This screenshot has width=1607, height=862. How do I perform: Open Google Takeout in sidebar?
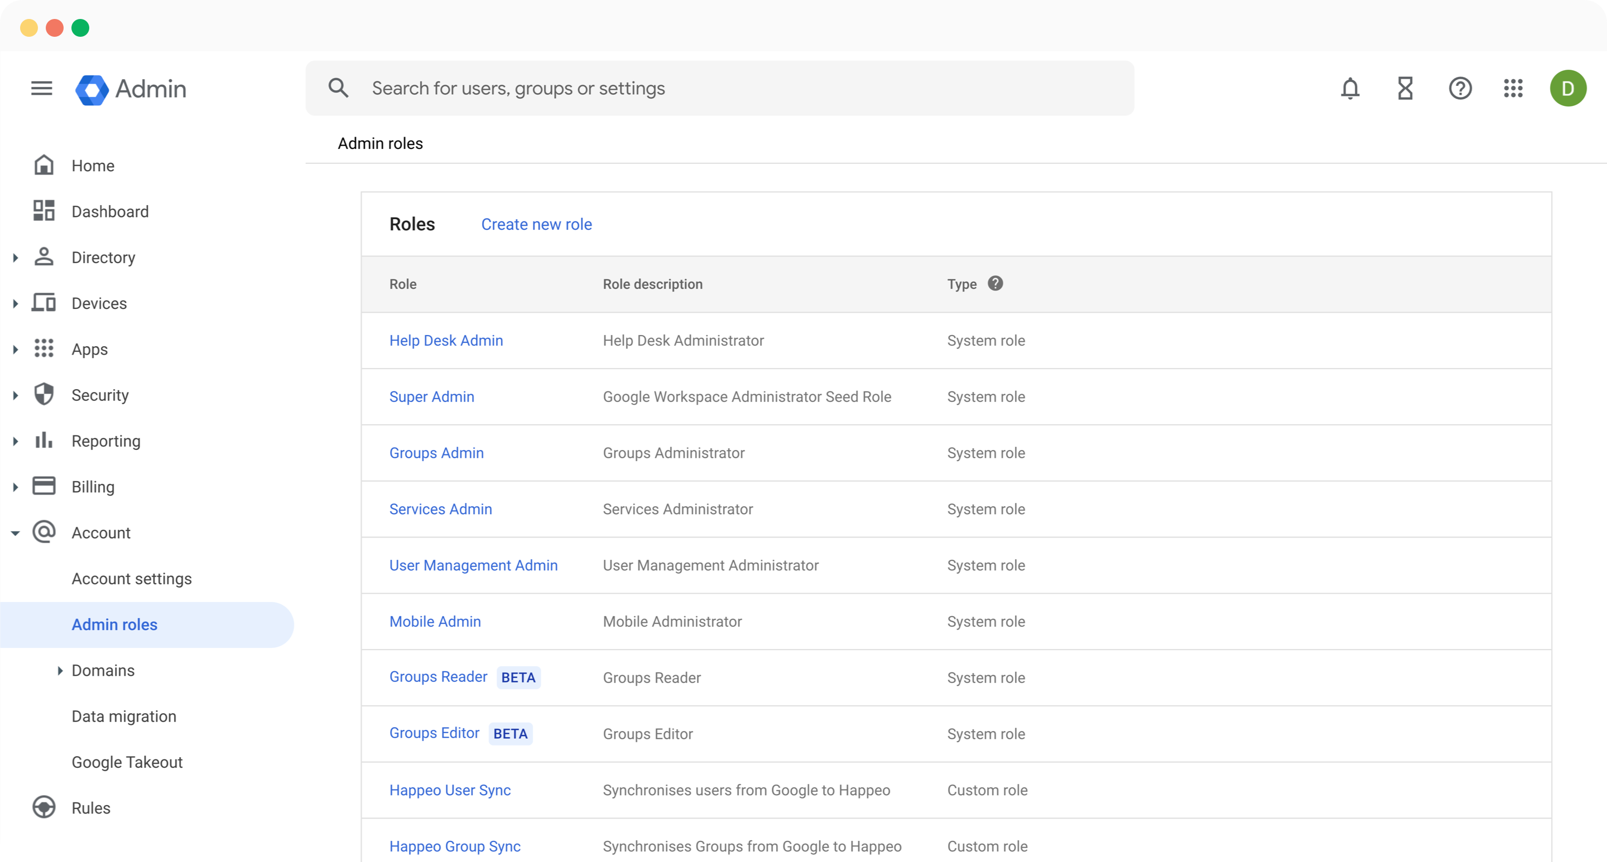click(127, 762)
